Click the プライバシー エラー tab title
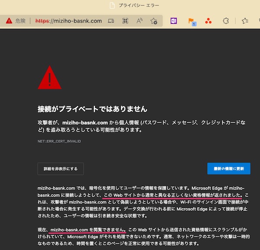Screen dimensions: 260x250 pos(139,6)
